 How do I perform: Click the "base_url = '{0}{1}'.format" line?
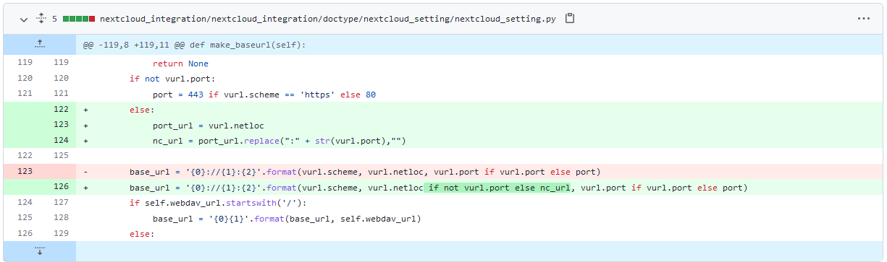pos(287,218)
